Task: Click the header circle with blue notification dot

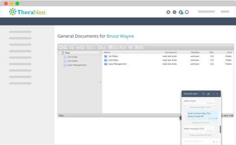Action: (181, 12)
